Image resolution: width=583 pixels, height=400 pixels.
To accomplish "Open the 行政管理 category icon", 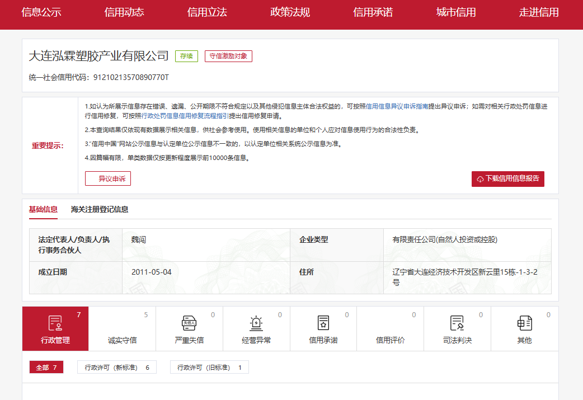I will point(55,323).
